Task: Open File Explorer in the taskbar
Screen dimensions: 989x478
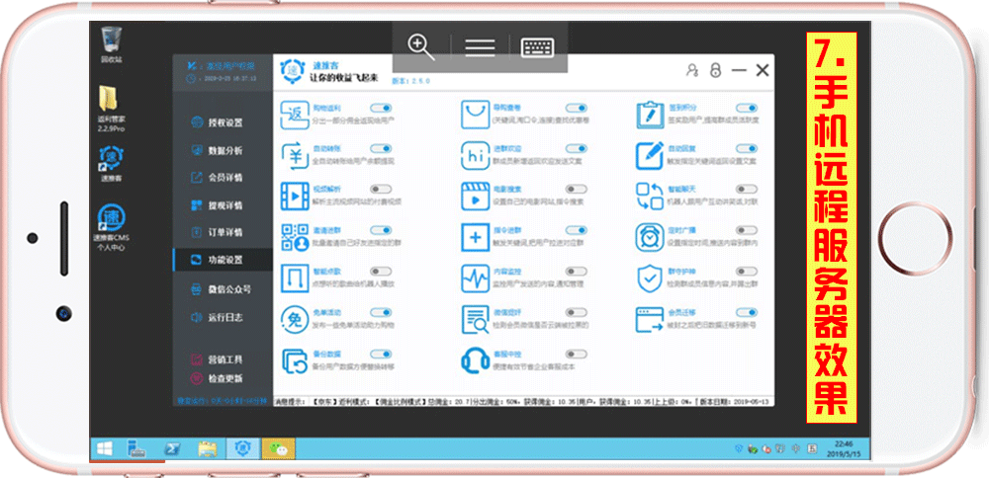Action: pyautogui.click(x=207, y=448)
